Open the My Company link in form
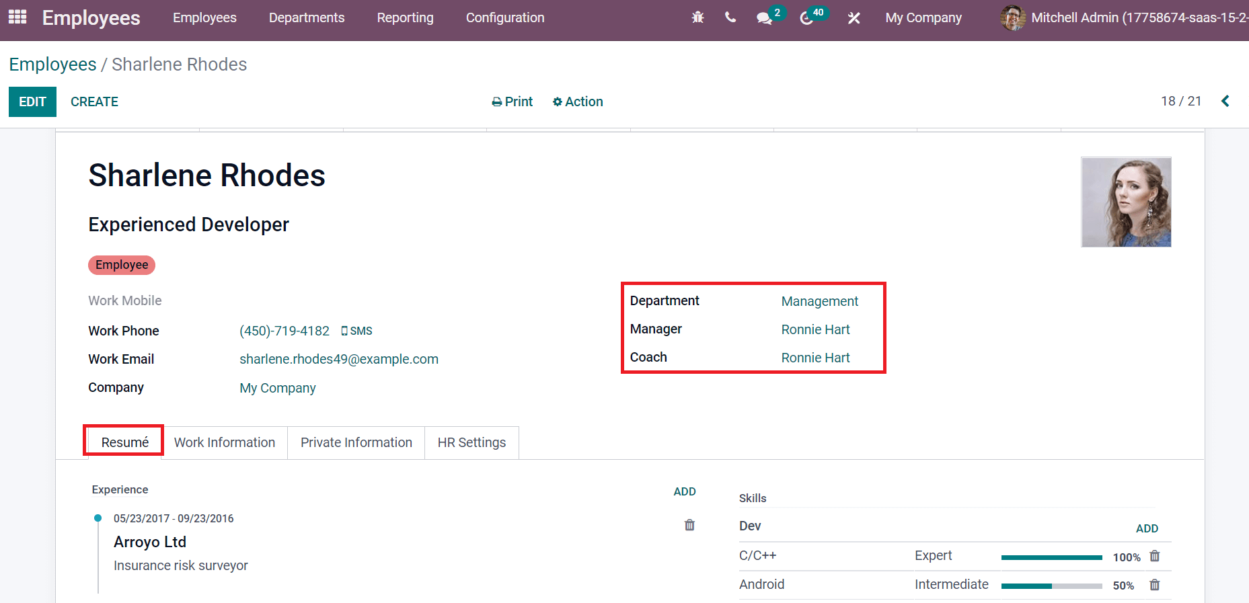 (278, 388)
